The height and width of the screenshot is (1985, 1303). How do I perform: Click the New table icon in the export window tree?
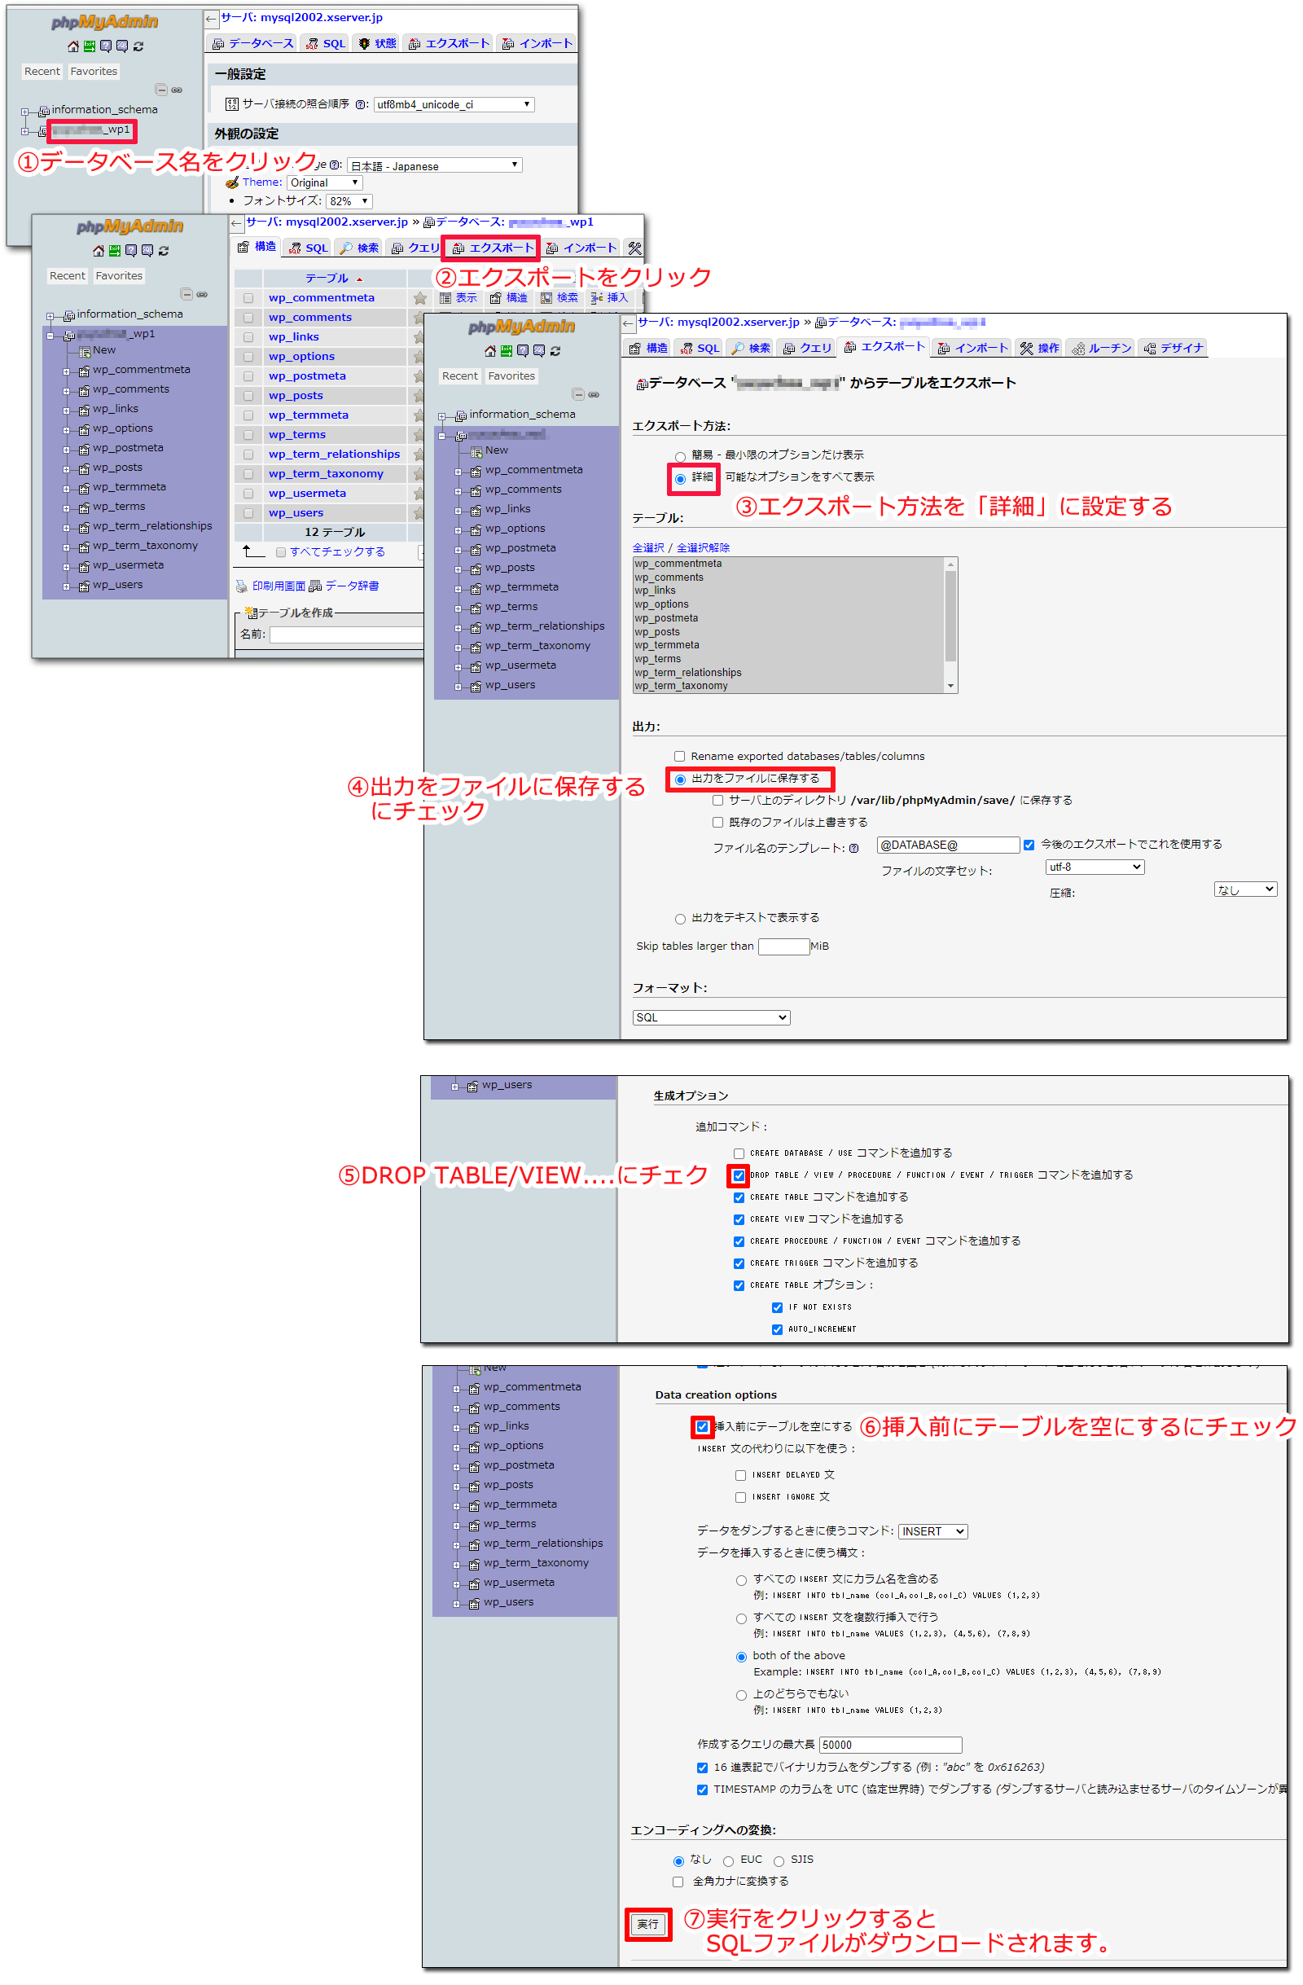pos(477,451)
